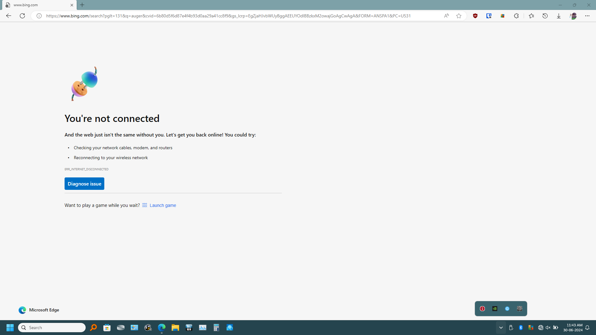The height and width of the screenshot is (335, 596).
Task: Add page to favorites with star icon
Action: coord(459,16)
